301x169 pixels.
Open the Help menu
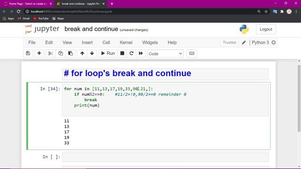172,43
